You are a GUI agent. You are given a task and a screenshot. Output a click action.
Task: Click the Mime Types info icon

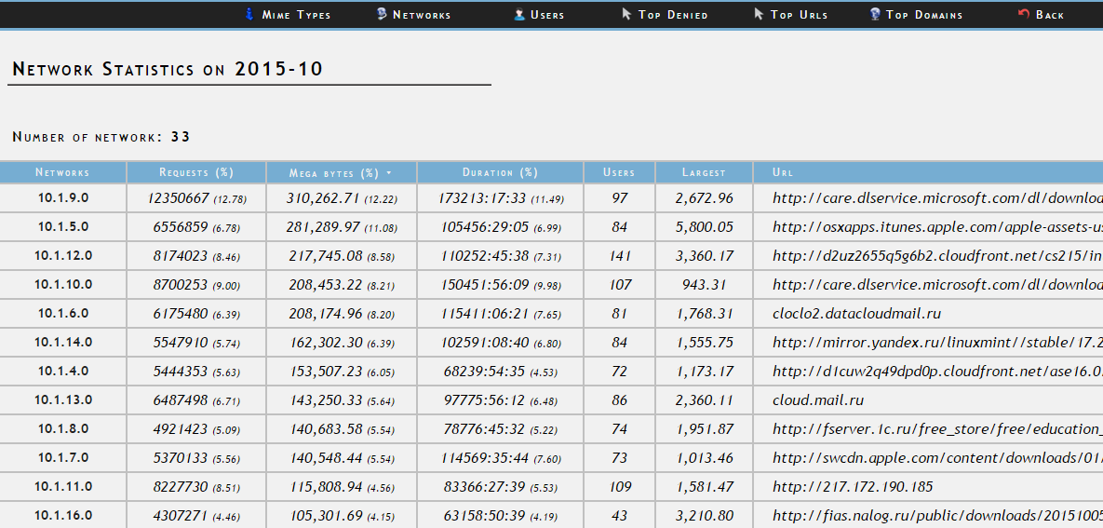249,13
